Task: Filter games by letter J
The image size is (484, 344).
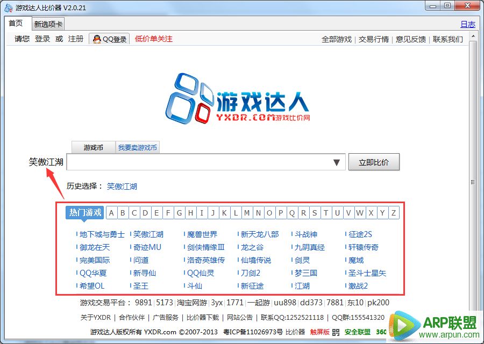Action: pyautogui.click(x=213, y=213)
